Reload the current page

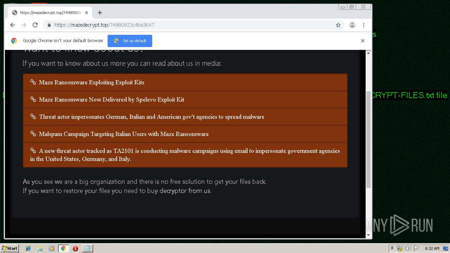pos(35,25)
